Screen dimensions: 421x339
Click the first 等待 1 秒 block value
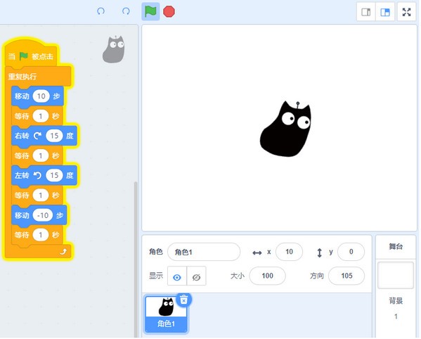point(41,116)
